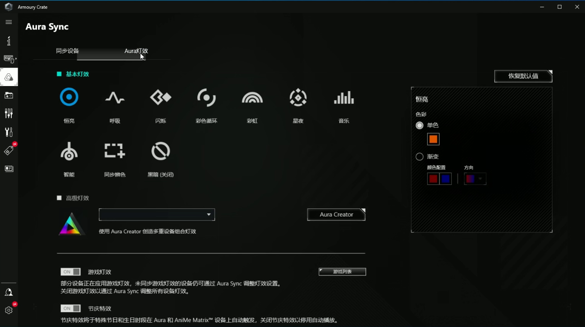
Task: Toggle the 节庆特效 festive effects switch
Action: click(x=71, y=308)
